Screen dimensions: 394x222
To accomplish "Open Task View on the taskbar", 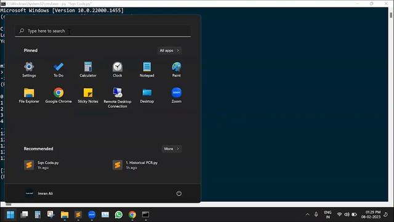I will pos(24,215).
